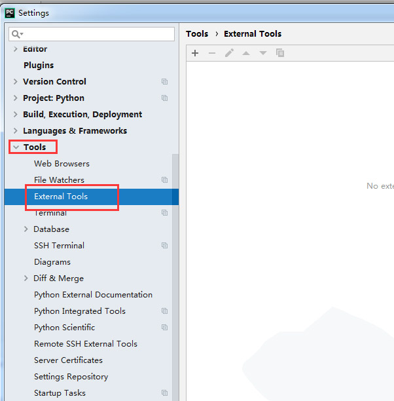This screenshot has height=401, width=394.
Task: Click the Tools tree label
Action: [x=35, y=147]
